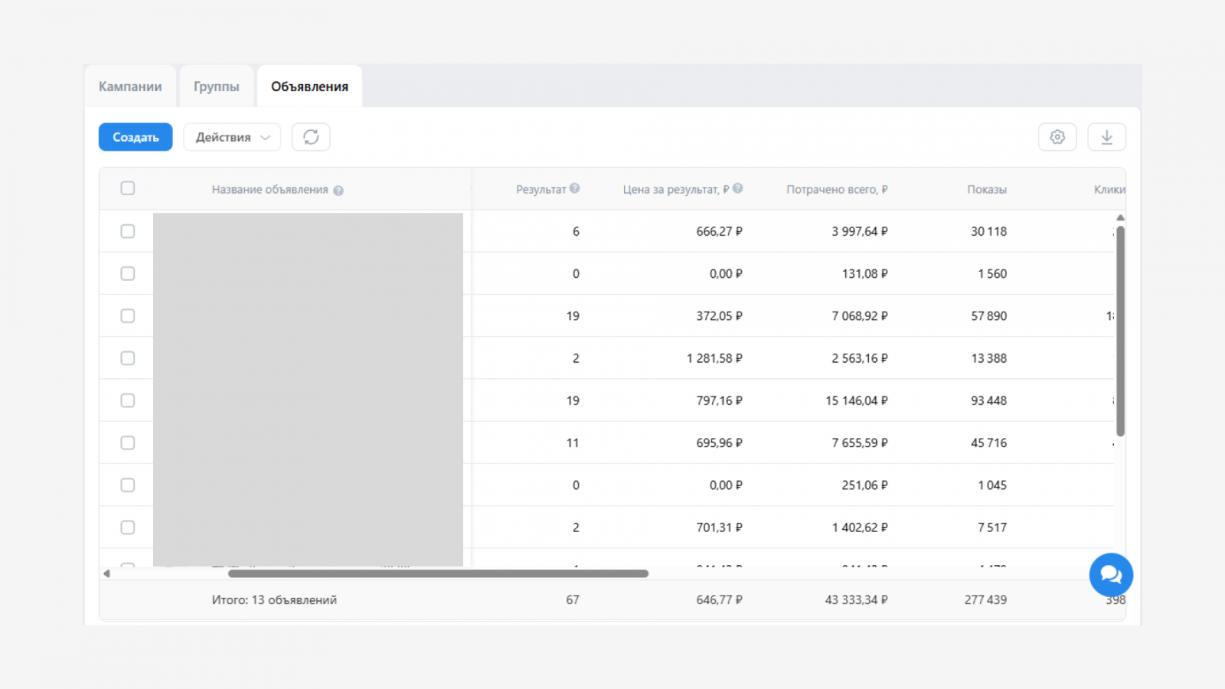1225x689 pixels.
Task: Click the Показы column header
Action: (986, 189)
